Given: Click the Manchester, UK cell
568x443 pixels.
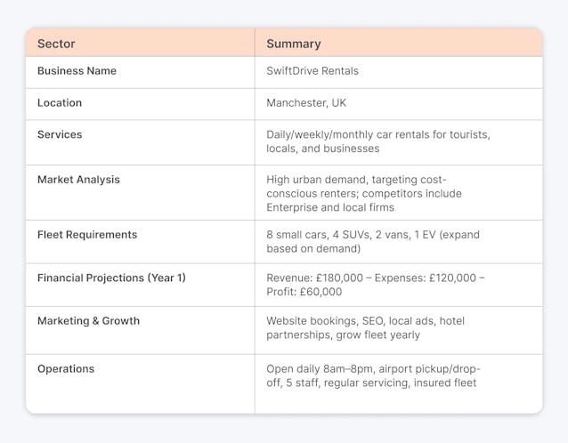Looking at the screenshot, I should tap(306, 103).
